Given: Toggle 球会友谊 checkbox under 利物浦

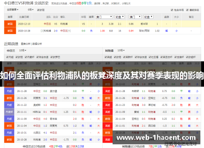Looking at the screenshot, I should click(136, 57).
